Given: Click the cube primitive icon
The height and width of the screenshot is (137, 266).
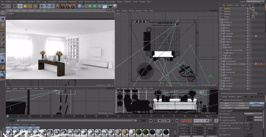Looking at the screenshot, I should coord(80,6).
